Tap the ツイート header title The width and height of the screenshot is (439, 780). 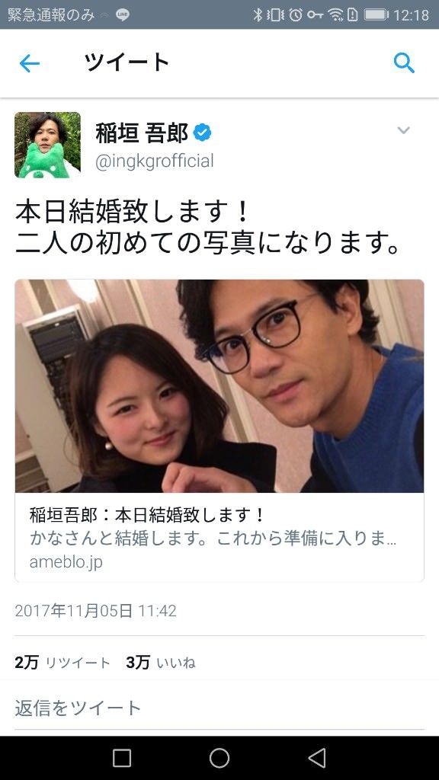[127, 62]
